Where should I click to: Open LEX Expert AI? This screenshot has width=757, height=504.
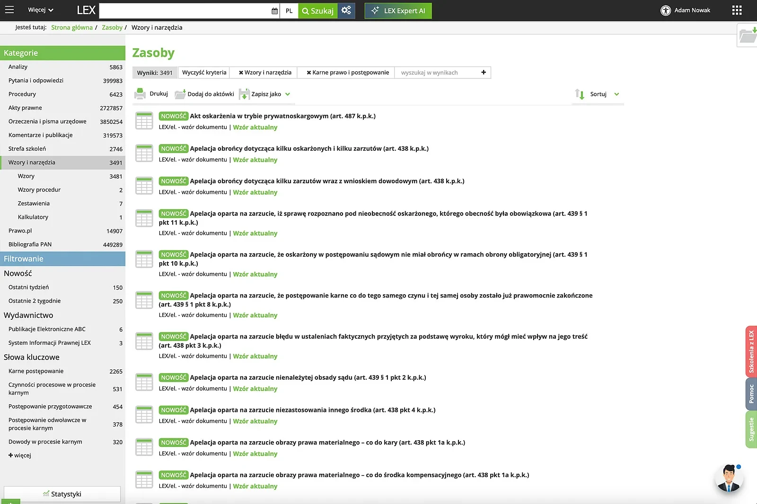pyautogui.click(x=398, y=11)
